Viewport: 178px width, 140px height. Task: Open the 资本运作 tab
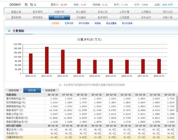[x=146, y=18]
